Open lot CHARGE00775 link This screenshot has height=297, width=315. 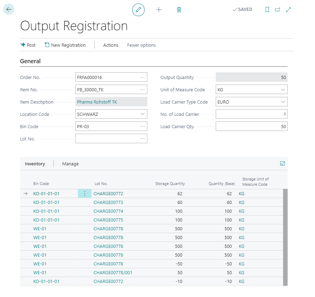coord(108,220)
